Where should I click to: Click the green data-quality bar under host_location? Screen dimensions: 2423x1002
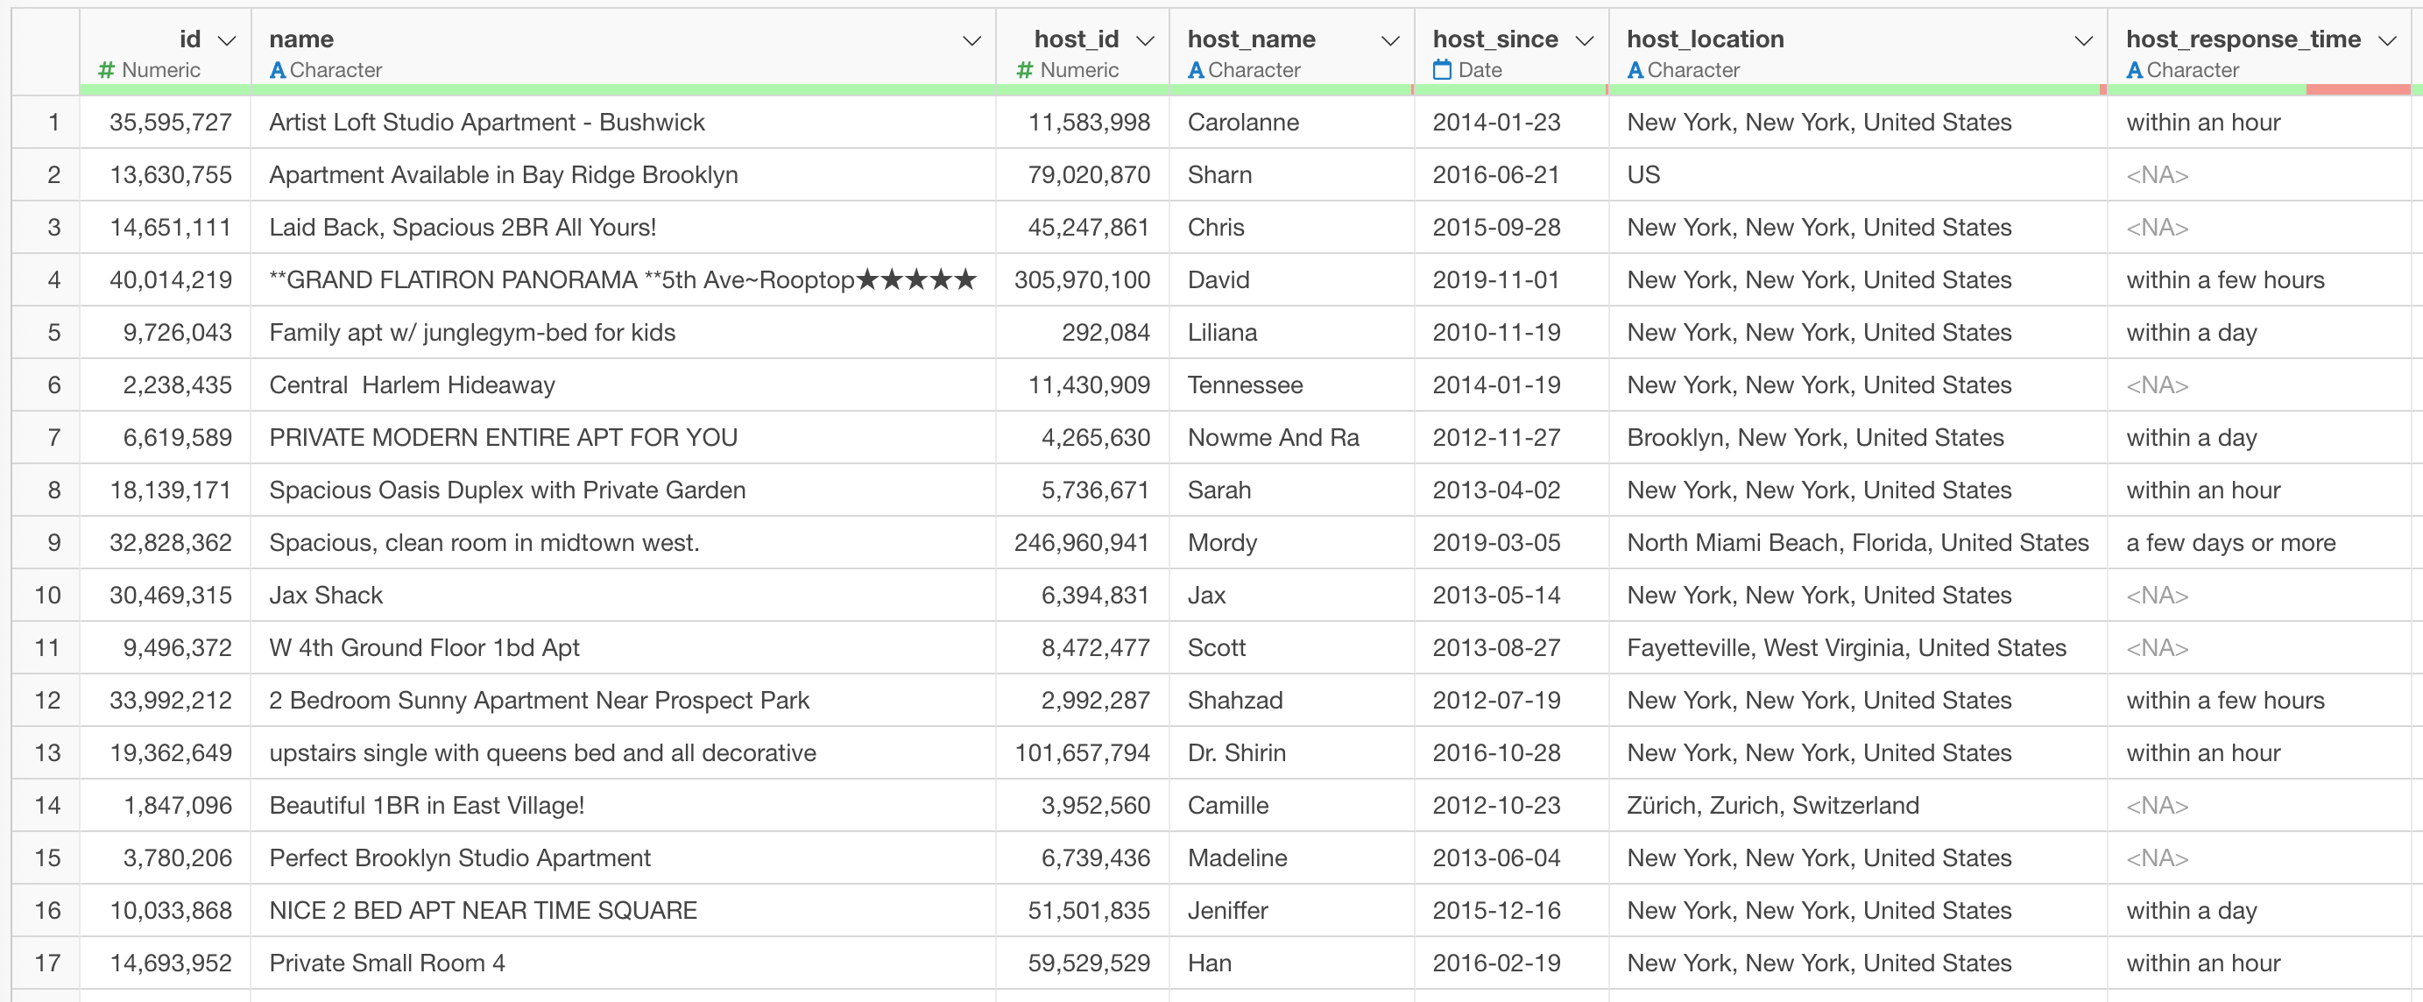(1854, 89)
